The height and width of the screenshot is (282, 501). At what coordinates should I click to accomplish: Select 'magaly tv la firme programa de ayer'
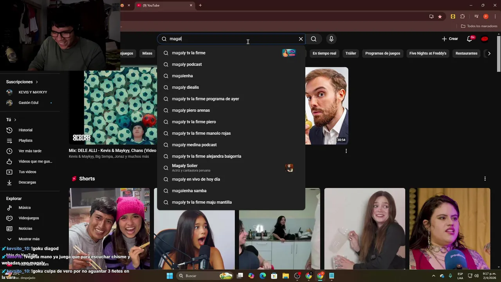(x=231, y=99)
